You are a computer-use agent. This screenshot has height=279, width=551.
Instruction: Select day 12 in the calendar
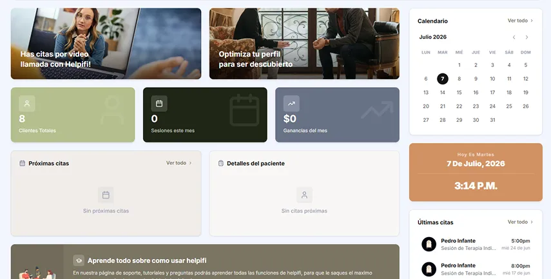pos(526,79)
